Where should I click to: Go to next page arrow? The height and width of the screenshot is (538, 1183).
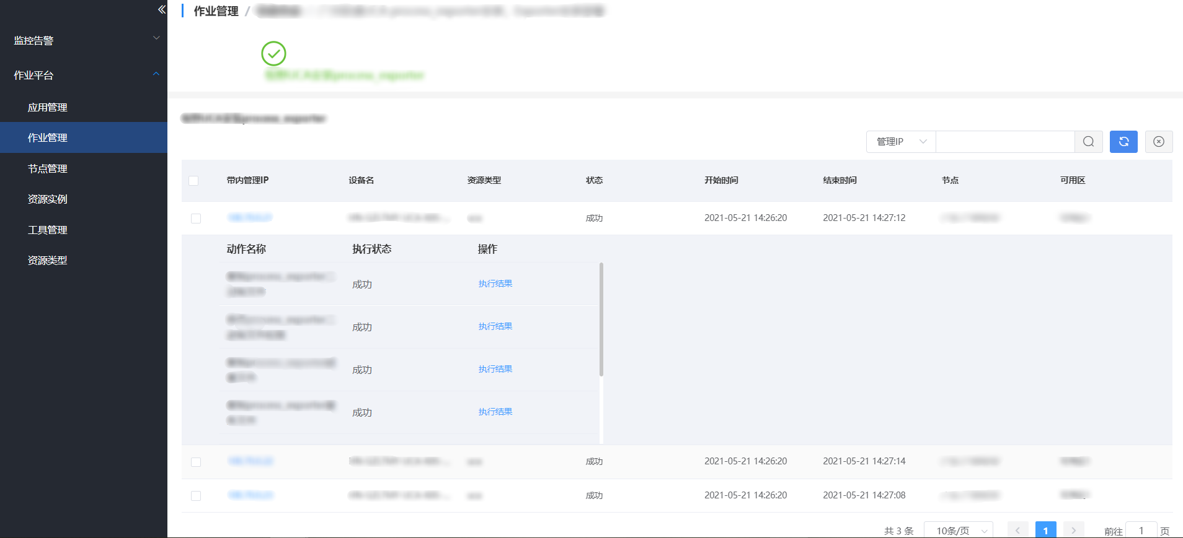tap(1073, 531)
